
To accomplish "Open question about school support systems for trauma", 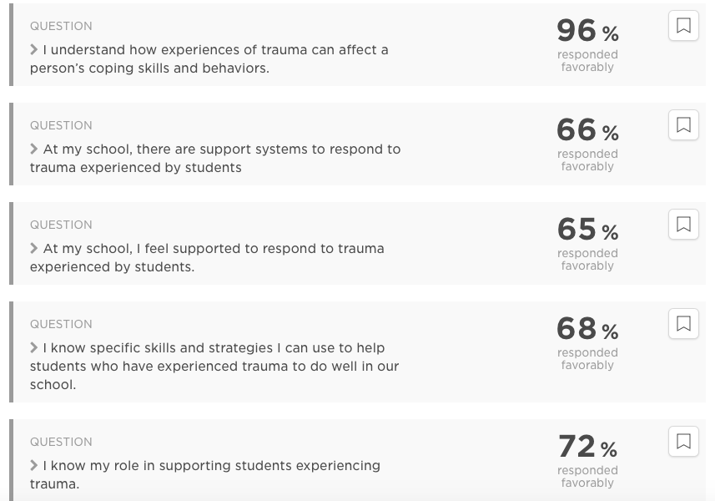I will [215, 159].
